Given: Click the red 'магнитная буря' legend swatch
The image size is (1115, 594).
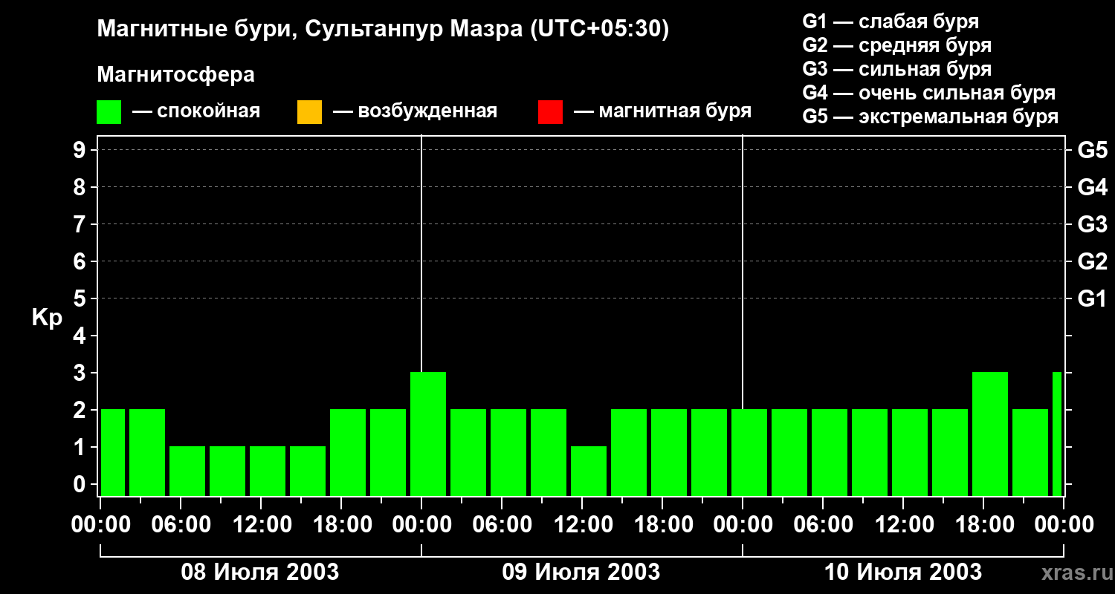Looking at the screenshot, I should click(550, 112).
